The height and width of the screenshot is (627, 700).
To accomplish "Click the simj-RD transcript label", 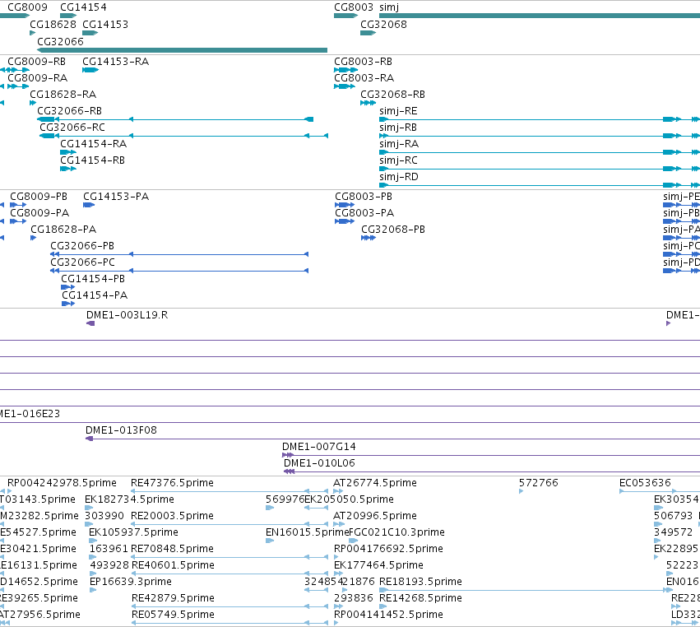I will (x=399, y=177).
